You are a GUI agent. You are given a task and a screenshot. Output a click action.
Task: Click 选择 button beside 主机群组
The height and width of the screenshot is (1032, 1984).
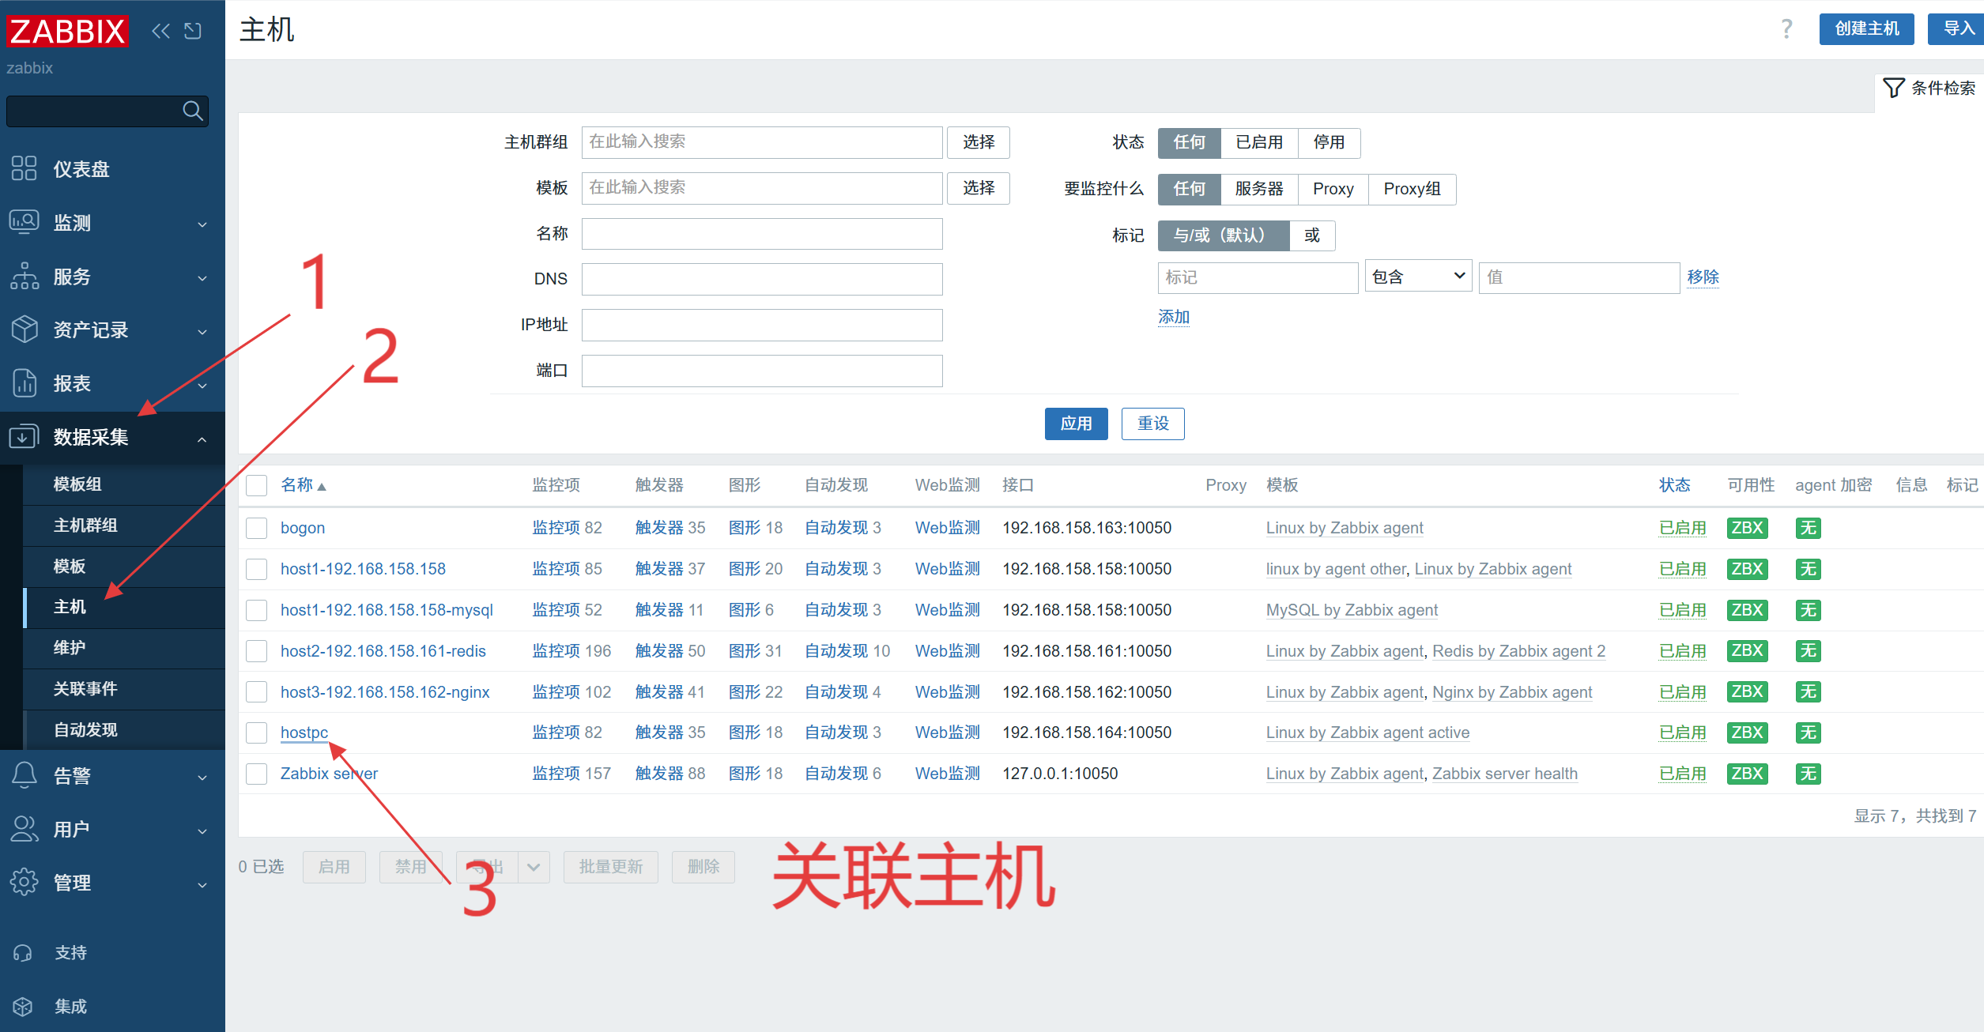coord(979,142)
